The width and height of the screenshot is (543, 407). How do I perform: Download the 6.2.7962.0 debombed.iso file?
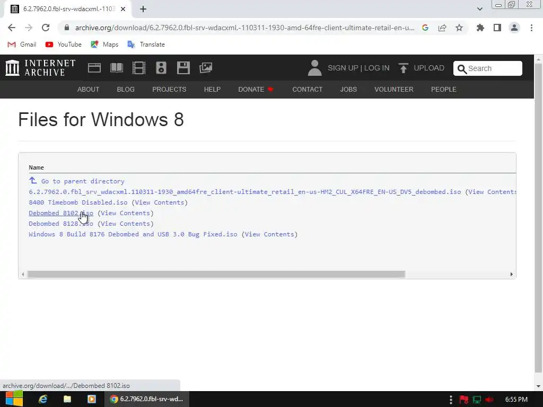click(245, 192)
